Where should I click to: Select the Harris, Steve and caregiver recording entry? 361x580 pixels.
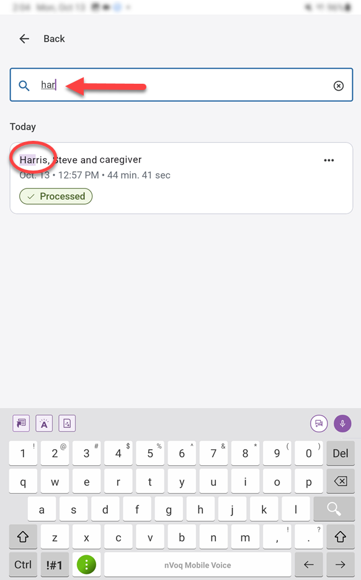(155, 159)
